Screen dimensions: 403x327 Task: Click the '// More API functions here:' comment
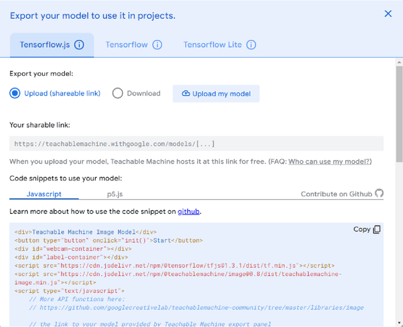(x=77, y=299)
